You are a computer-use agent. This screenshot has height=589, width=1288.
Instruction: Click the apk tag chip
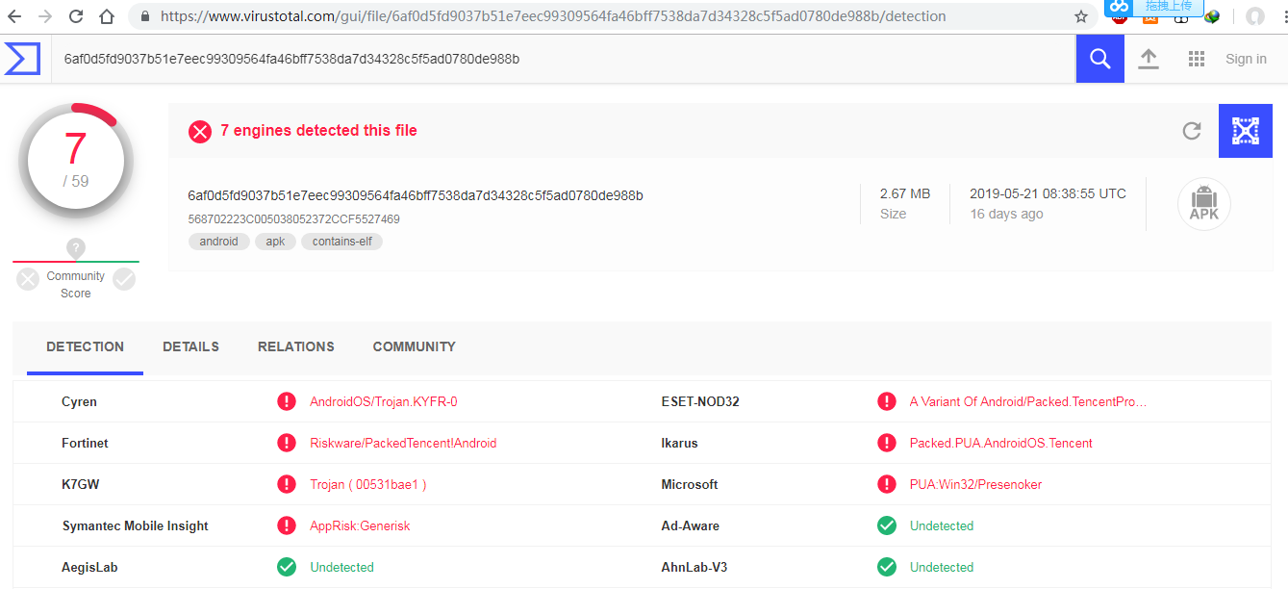[x=275, y=242]
